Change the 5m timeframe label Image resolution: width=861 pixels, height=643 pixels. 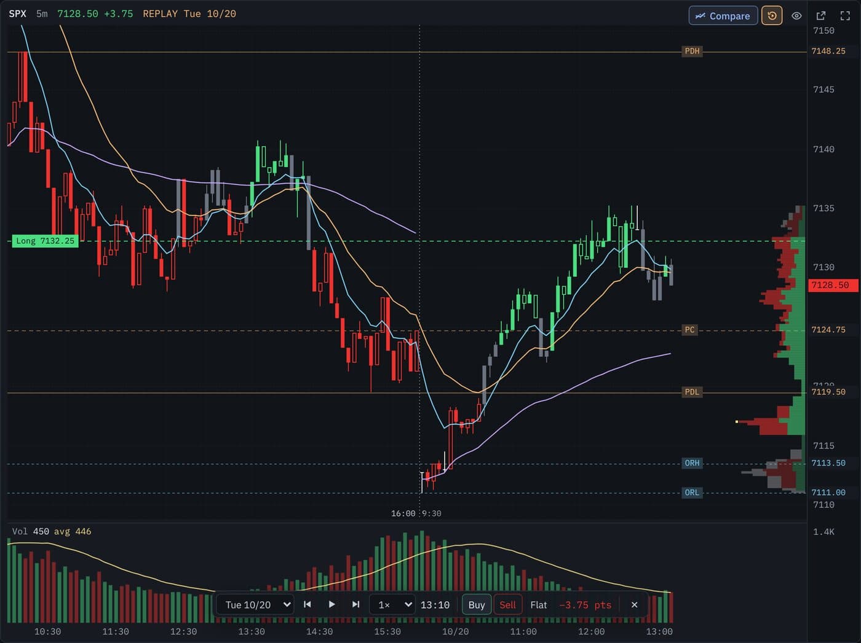click(x=42, y=14)
